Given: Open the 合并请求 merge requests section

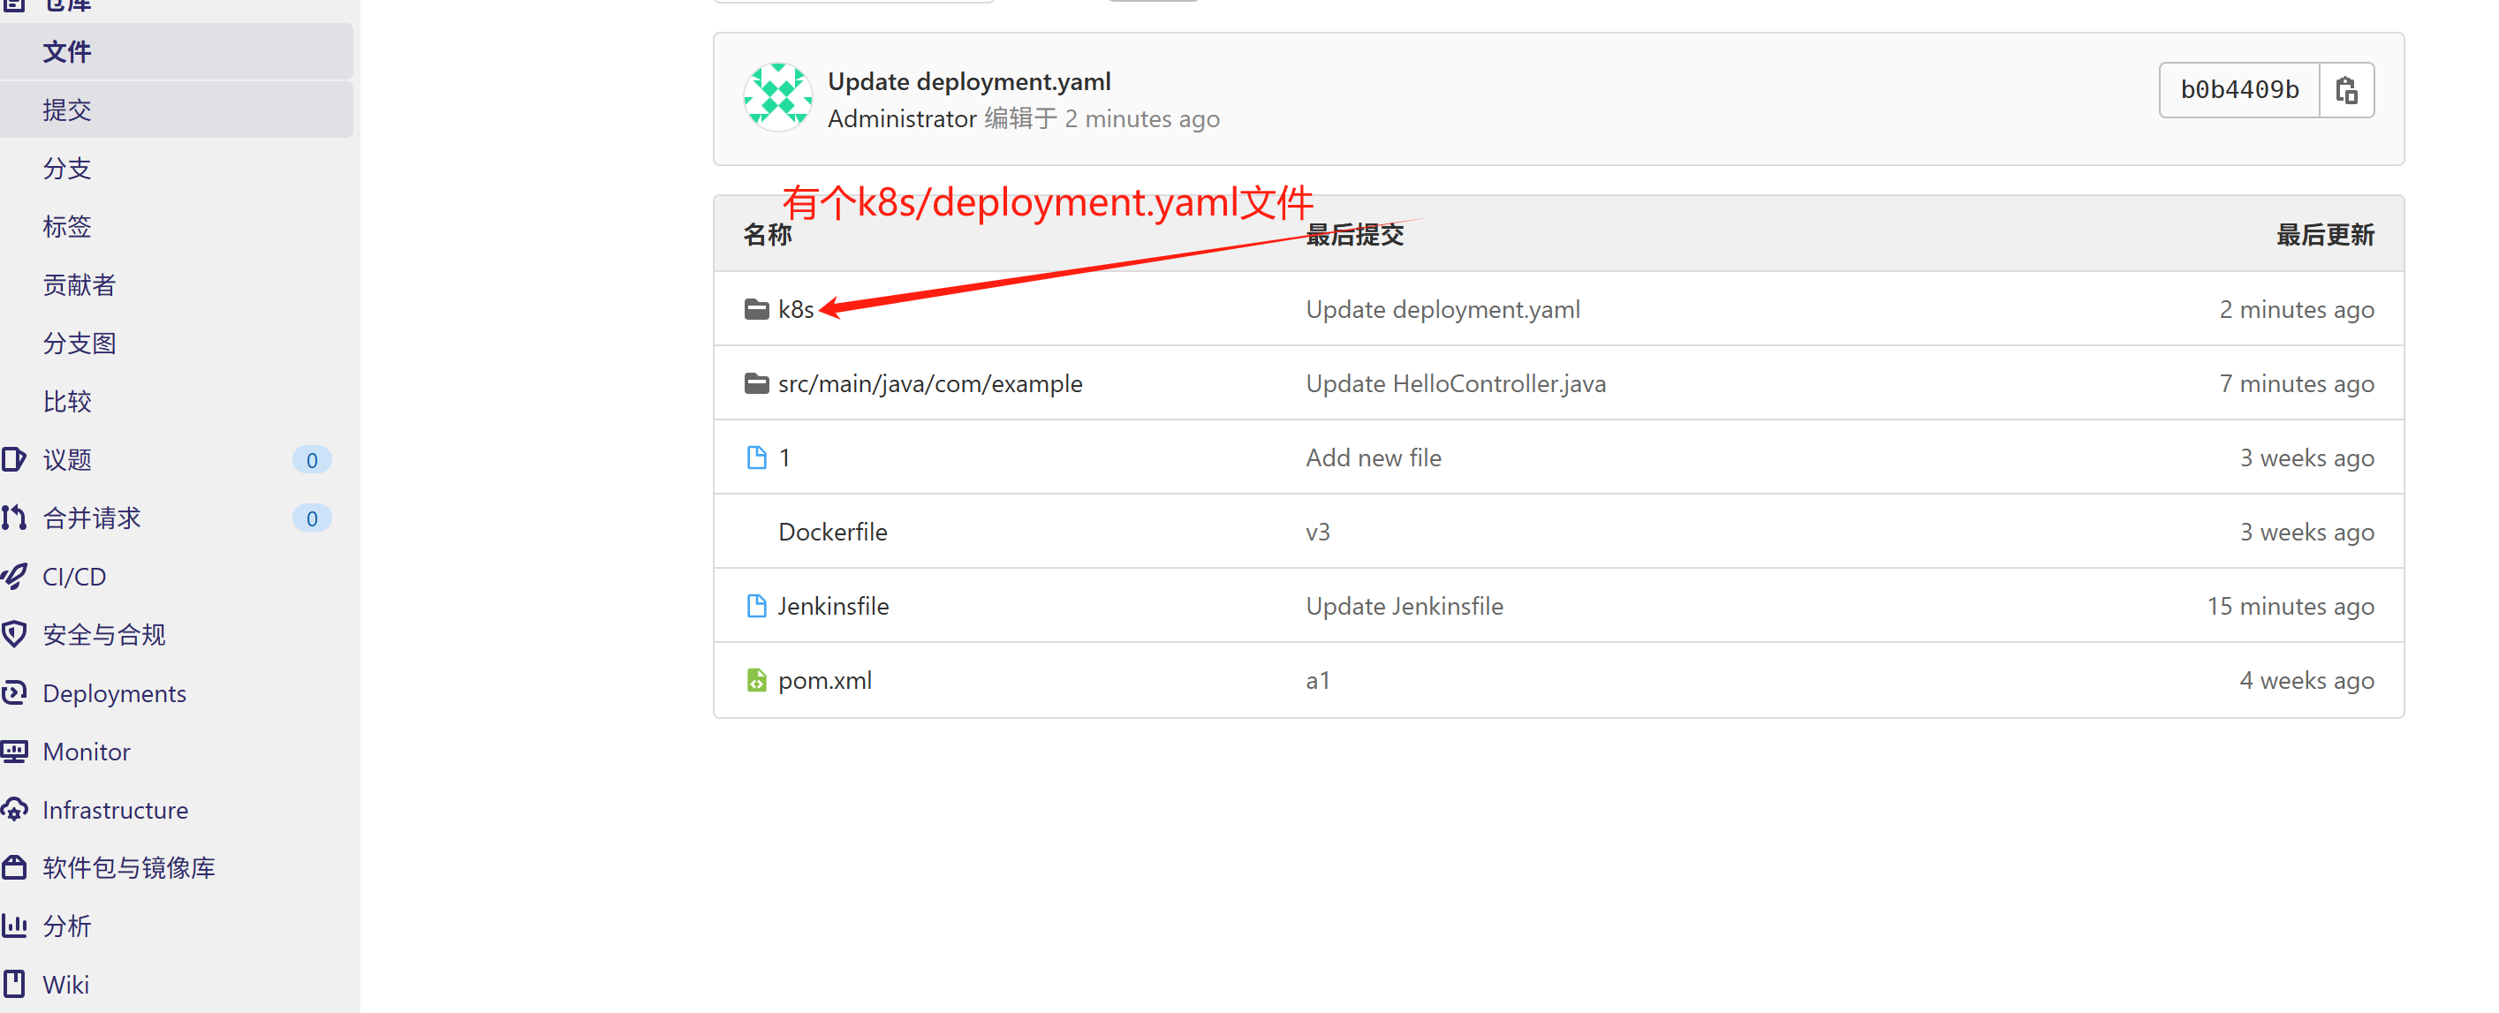Looking at the screenshot, I should tap(92, 518).
